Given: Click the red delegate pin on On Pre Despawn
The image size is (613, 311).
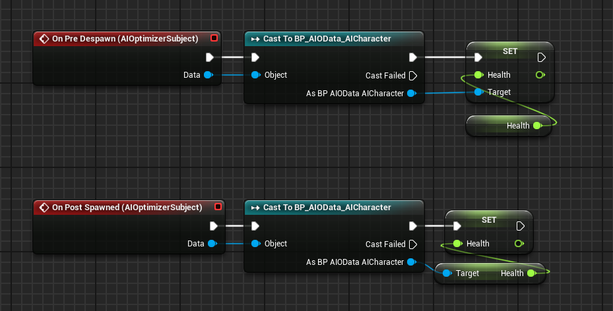Looking at the screenshot, I should pyautogui.click(x=213, y=39).
